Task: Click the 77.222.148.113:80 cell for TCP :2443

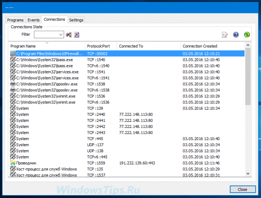Action: 136,133
